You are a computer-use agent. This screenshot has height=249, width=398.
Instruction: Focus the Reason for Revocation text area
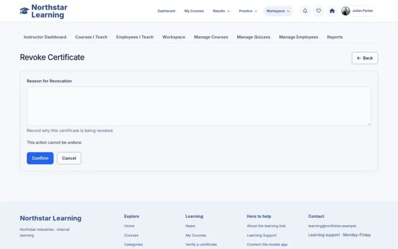click(199, 106)
